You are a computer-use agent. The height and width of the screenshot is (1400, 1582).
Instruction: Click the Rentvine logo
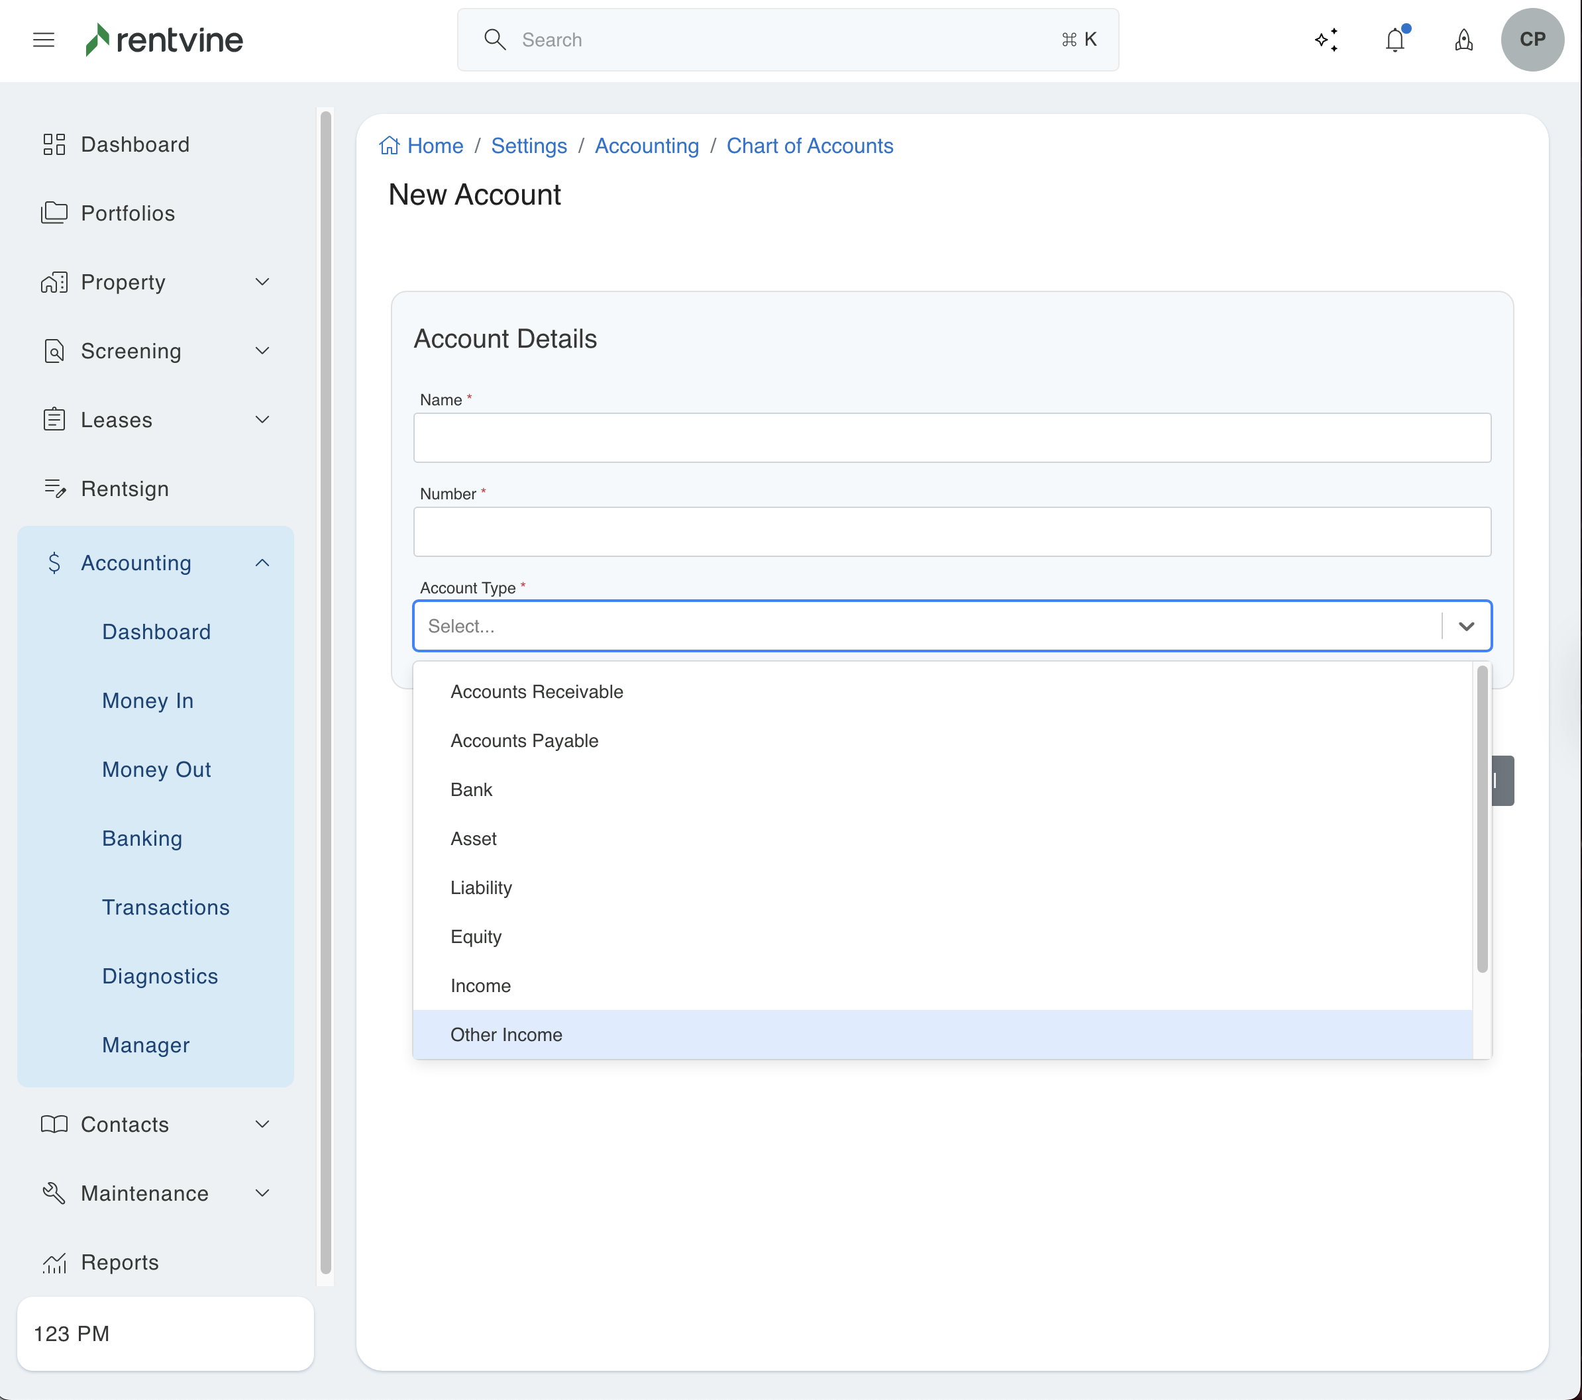pyautogui.click(x=164, y=40)
